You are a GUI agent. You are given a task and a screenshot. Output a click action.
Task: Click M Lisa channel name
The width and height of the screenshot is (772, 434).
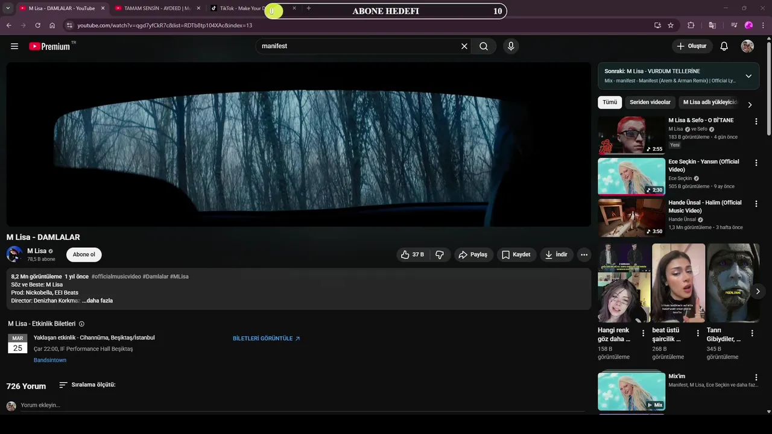[x=37, y=251]
